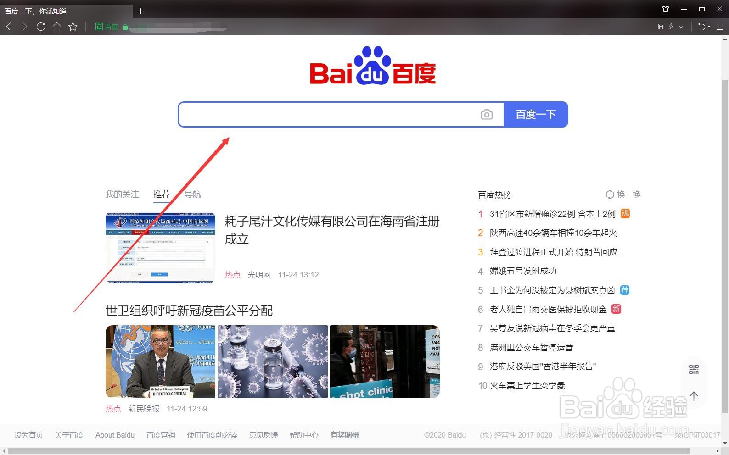
Task: Open hot item 拜登过渡进程正式开始
Action: tap(554, 252)
